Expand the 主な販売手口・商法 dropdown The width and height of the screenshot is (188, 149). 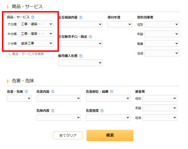pos(81,44)
